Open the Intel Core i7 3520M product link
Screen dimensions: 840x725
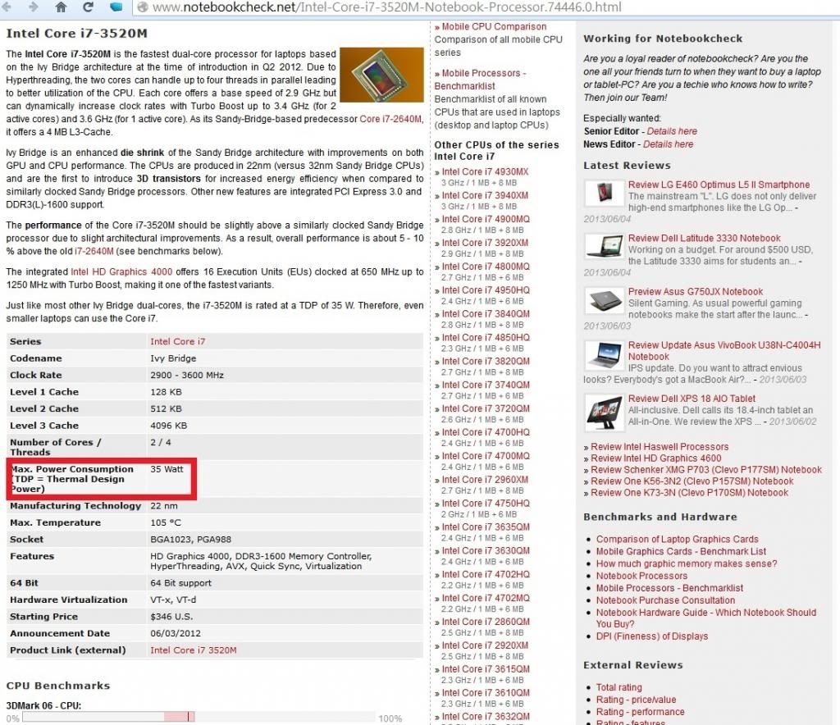193,650
